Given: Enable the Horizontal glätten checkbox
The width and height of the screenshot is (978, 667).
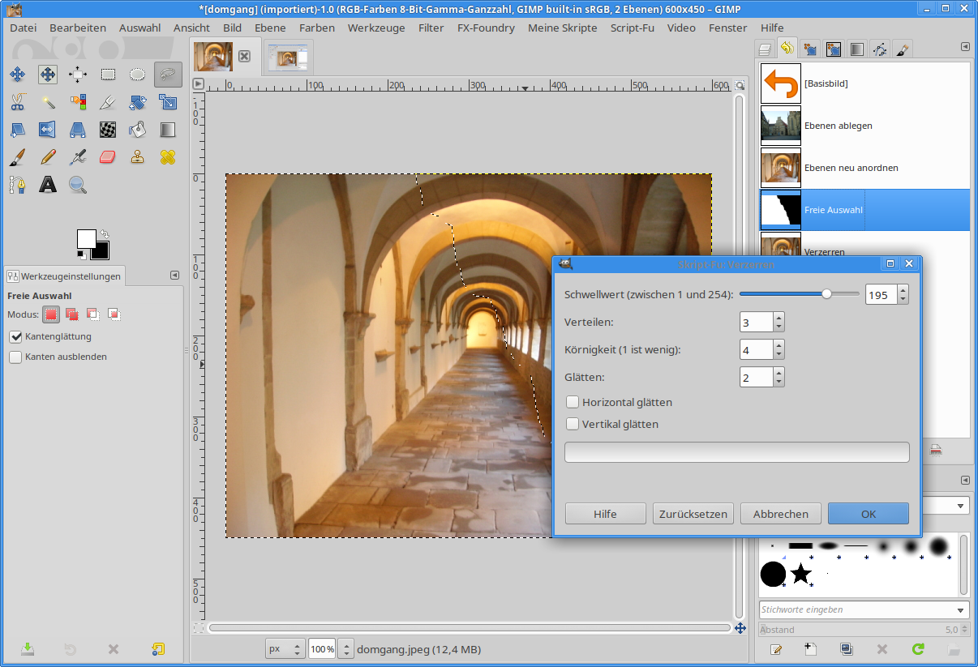Looking at the screenshot, I should point(573,402).
